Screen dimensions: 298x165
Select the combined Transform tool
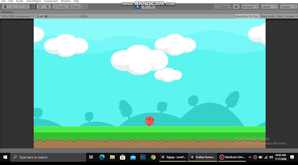tap(40, 7)
